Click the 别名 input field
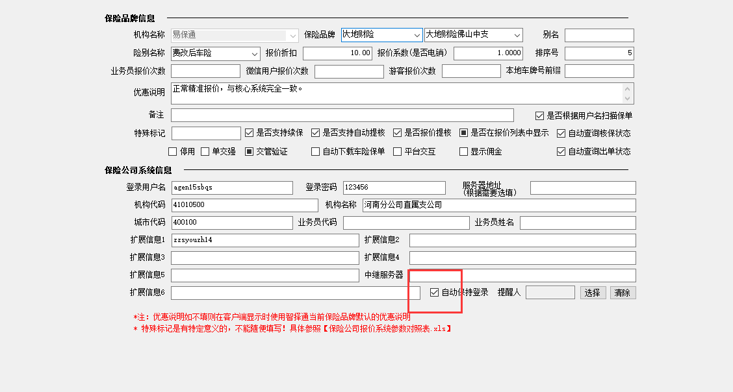The height and width of the screenshot is (392, 733). pyautogui.click(x=599, y=35)
